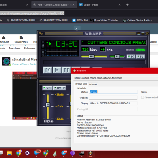Open the MAIN AREA menu item
Screen dimensions: 158x158
4,39
